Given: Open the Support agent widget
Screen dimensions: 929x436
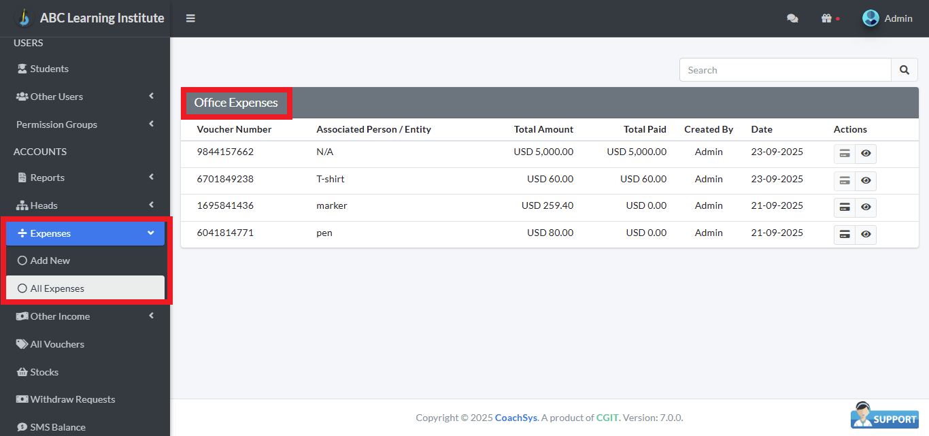Looking at the screenshot, I should [x=884, y=416].
